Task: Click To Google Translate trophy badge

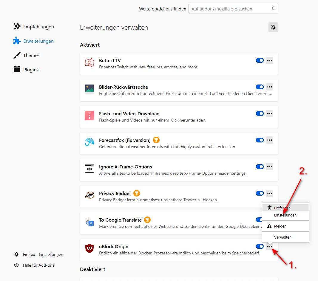Action: (x=147, y=220)
